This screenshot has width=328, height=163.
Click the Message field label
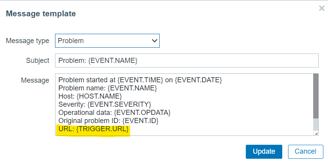(x=35, y=80)
